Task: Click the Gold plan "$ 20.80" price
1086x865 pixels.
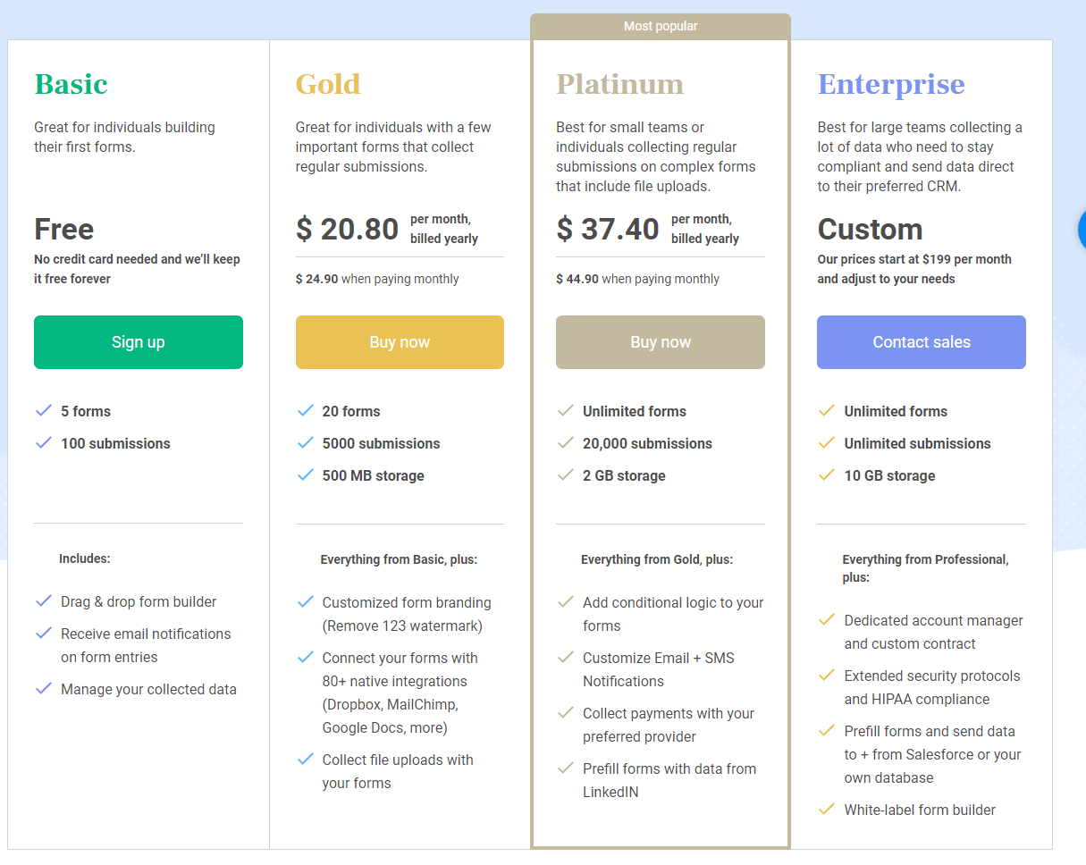Action: pyautogui.click(x=347, y=229)
